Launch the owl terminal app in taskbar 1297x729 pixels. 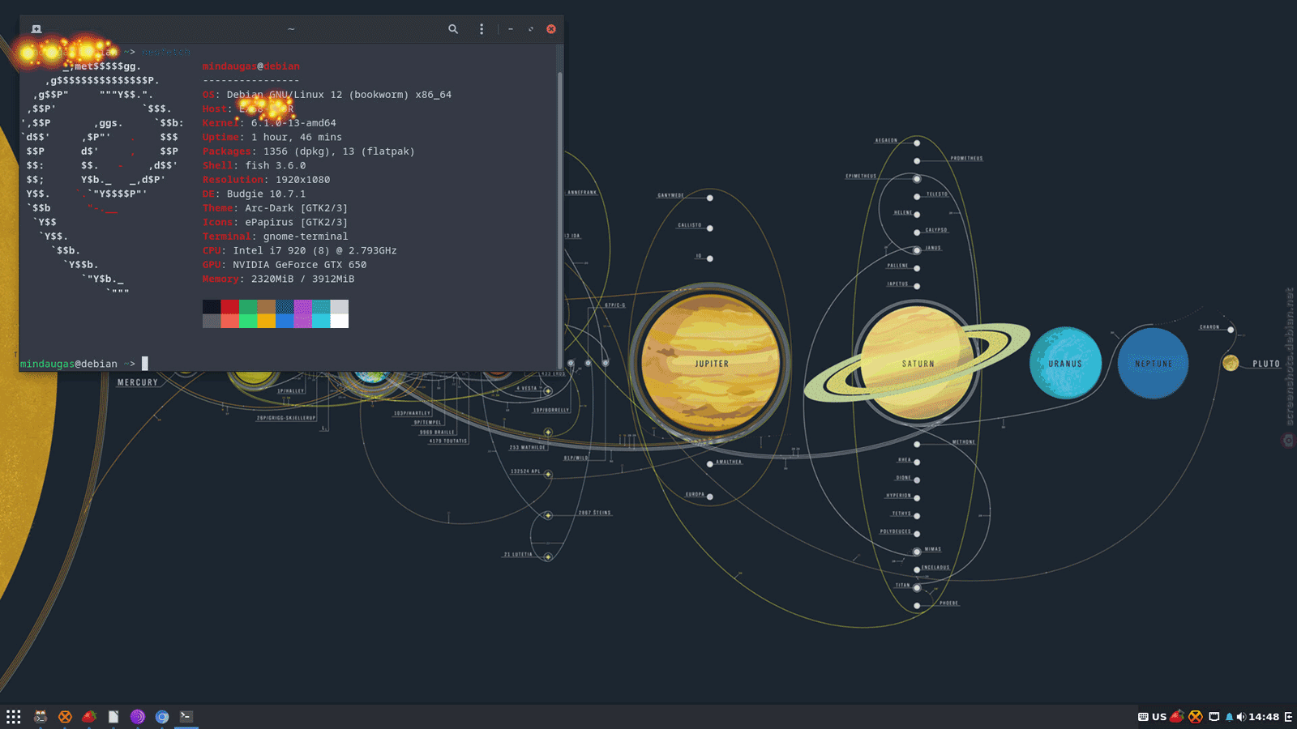pyautogui.click(x=41, y=717)
